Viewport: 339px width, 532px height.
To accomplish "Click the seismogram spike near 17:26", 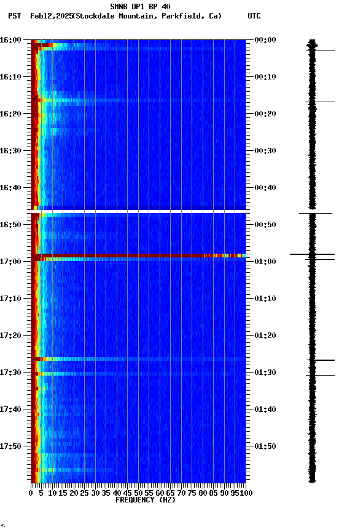I will (x=321, y=360).
